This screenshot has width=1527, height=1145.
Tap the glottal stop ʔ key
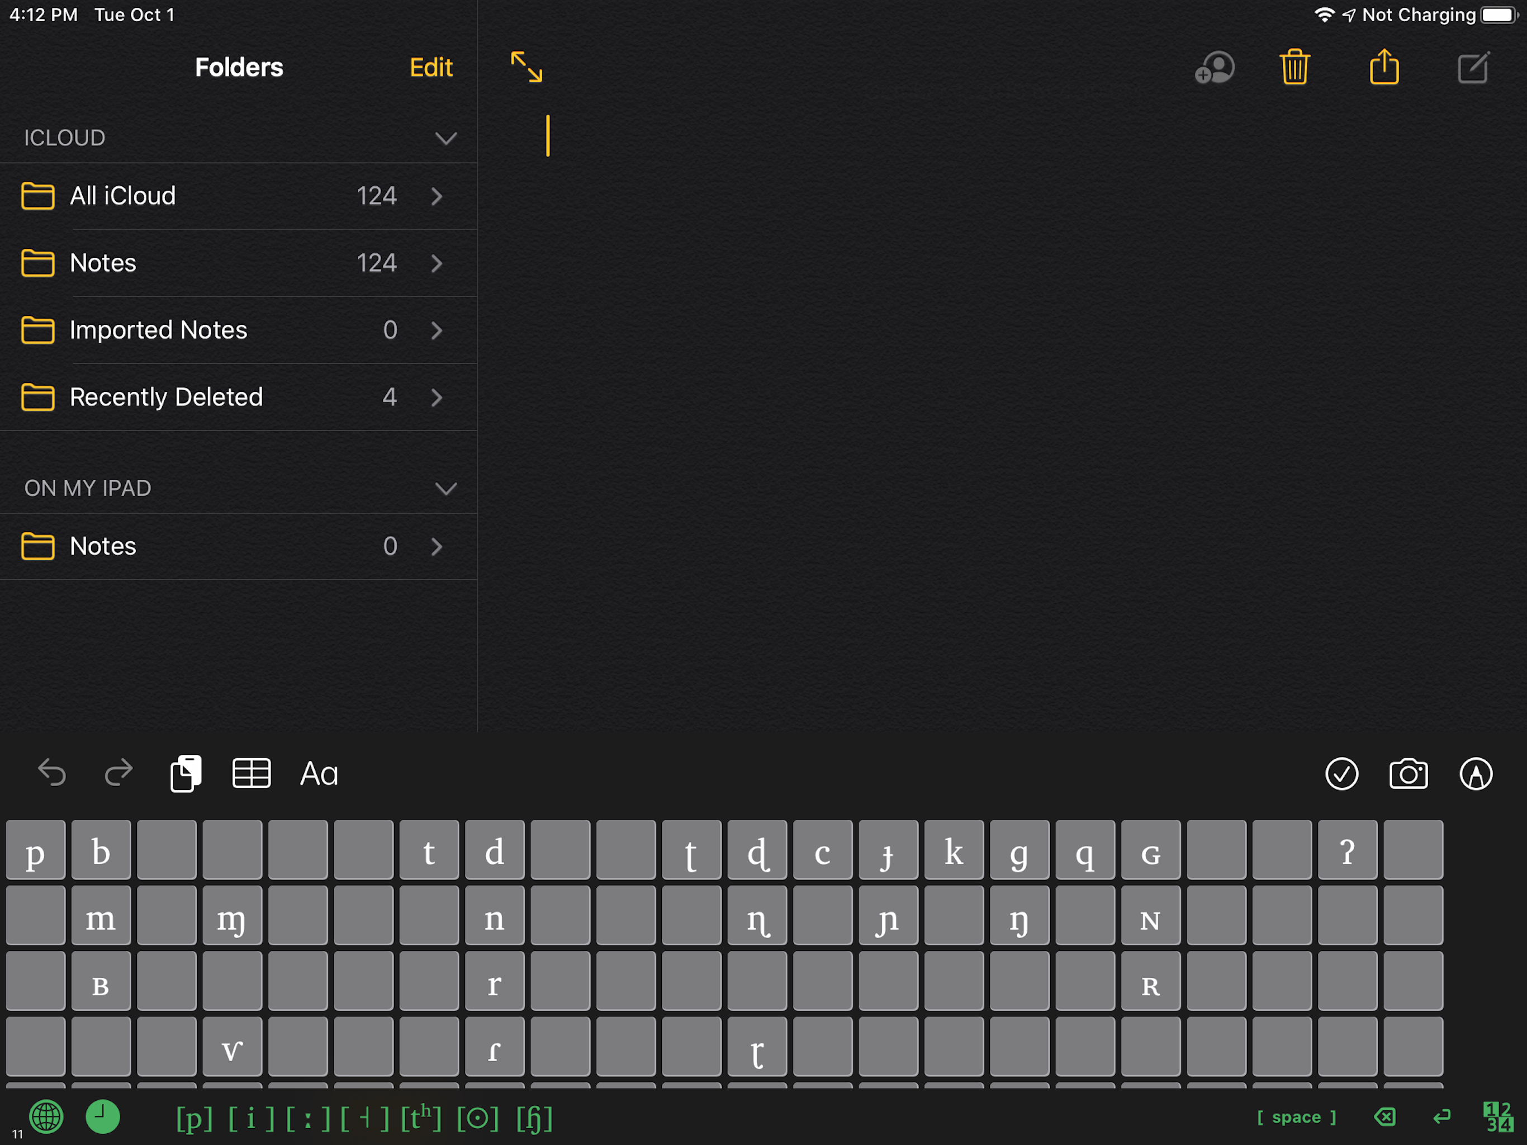click(x=1347, y=850)
